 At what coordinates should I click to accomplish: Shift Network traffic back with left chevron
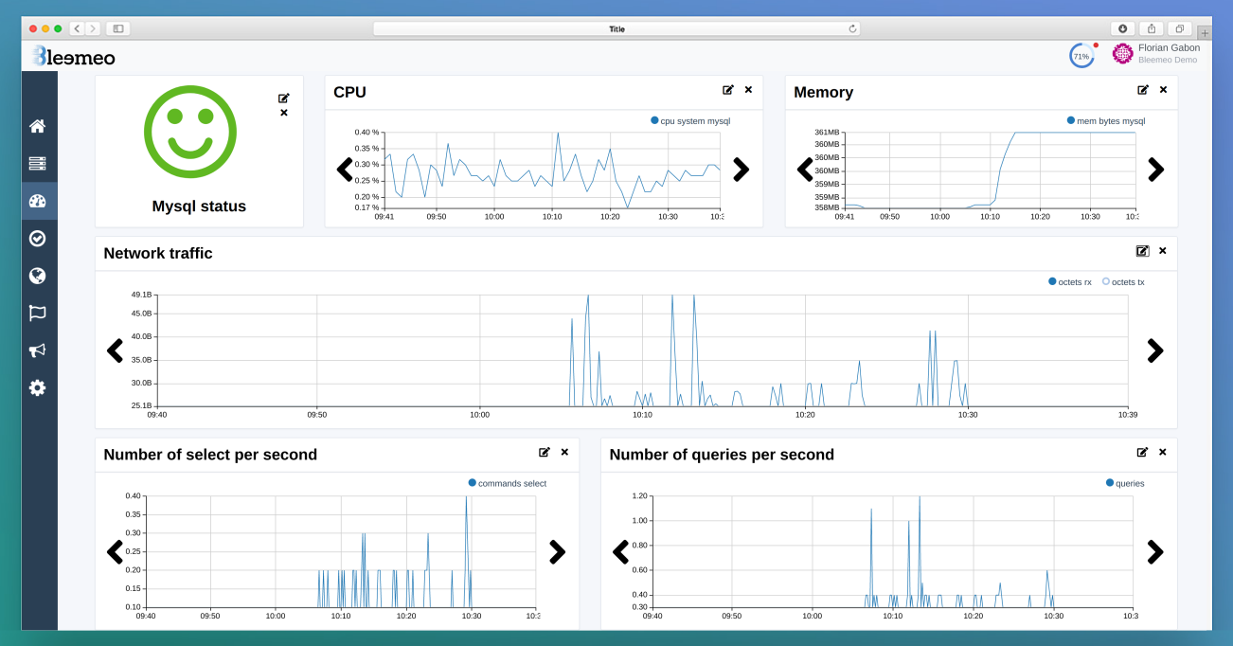(x=114, y=350)
